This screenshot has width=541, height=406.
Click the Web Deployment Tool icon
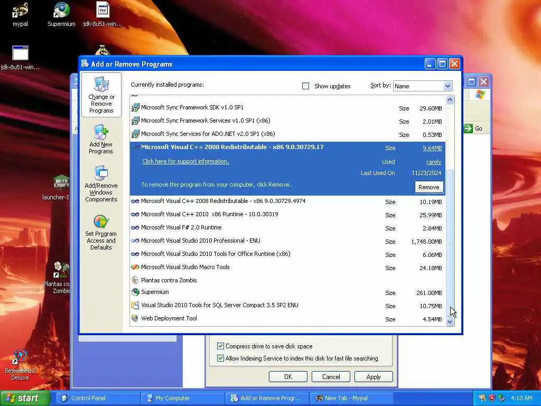point(135,318)
